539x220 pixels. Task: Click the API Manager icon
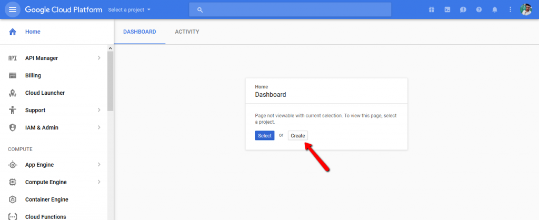click(x=13, y=58)
